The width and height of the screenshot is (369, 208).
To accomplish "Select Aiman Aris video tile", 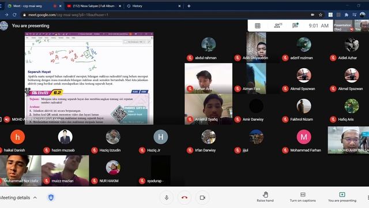I will tap(208, 79).
